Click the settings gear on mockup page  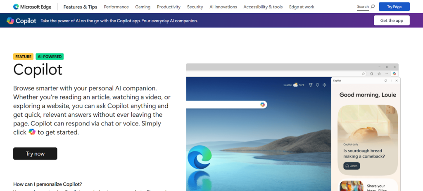click(325, 85)
